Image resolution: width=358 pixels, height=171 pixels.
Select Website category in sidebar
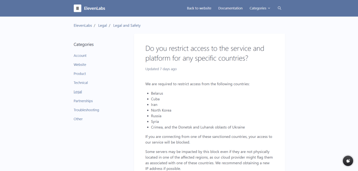point(80,65)
